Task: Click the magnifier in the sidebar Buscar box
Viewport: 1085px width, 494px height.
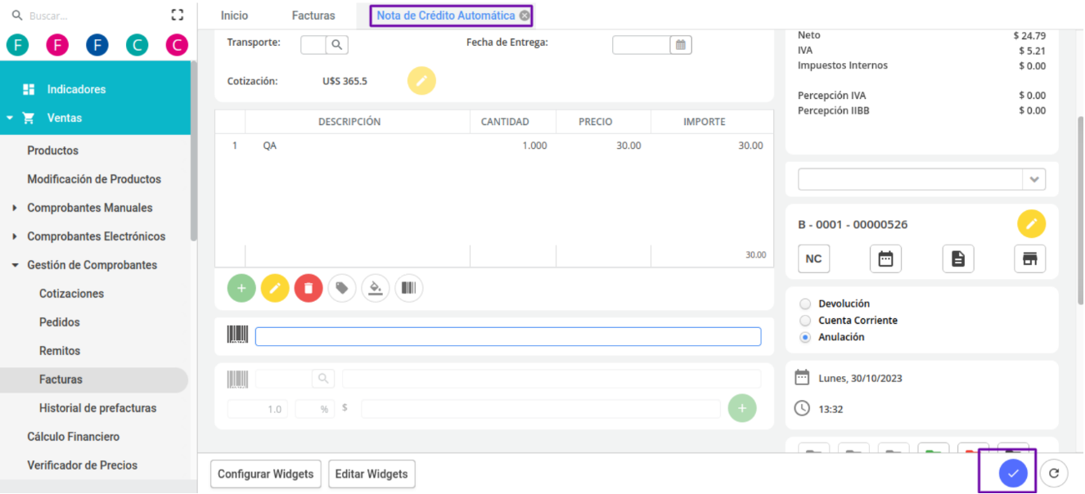Action: tap(17, 15)
